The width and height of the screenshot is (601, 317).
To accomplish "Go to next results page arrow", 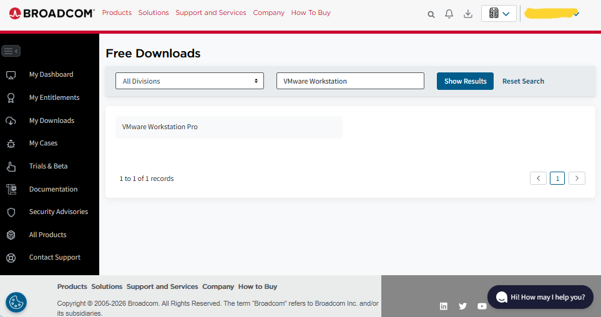I will click(577, 178).
